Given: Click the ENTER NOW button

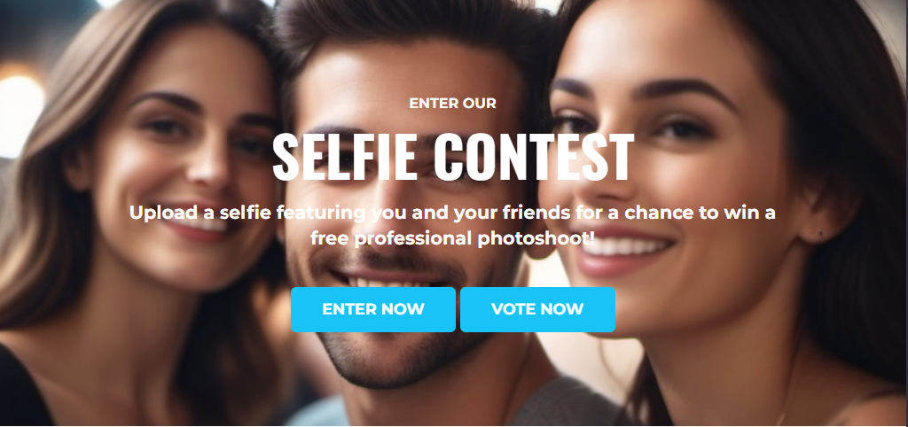Looking at the screenshot, I should [373, 309].
